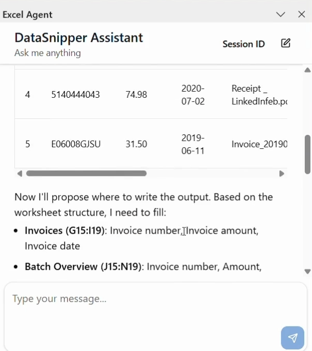Click the Batch Overview (J15:N19) bullet text
Screen dimensions: 312x351
click(x=84, y=267)
